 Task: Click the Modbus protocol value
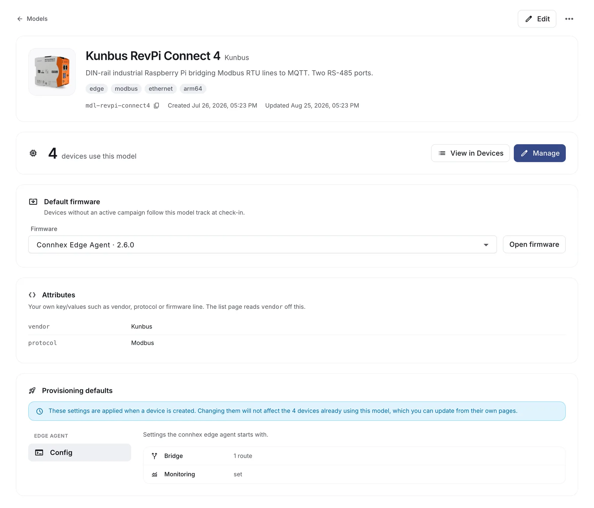pyautogui.click(x=143, y=343)
